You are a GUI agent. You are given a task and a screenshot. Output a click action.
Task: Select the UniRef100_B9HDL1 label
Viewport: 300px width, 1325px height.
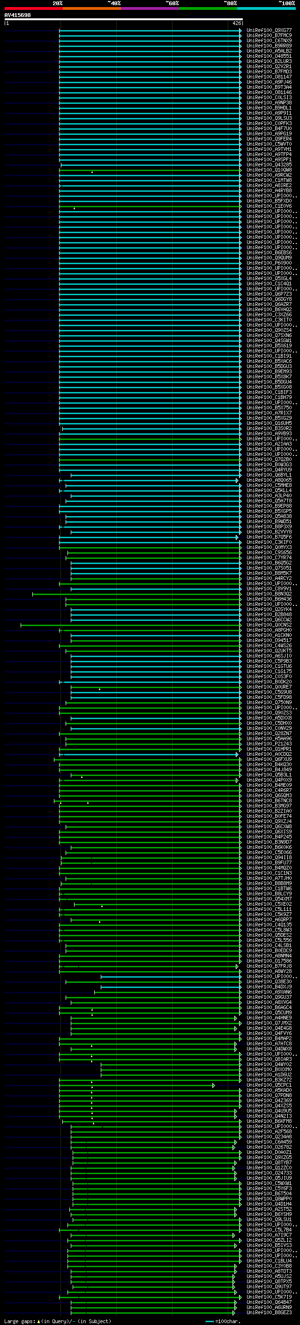coord(269,108)
